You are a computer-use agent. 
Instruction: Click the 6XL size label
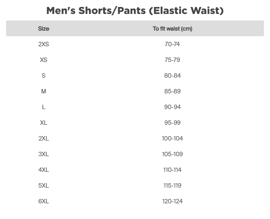click(x=44, y=201)
